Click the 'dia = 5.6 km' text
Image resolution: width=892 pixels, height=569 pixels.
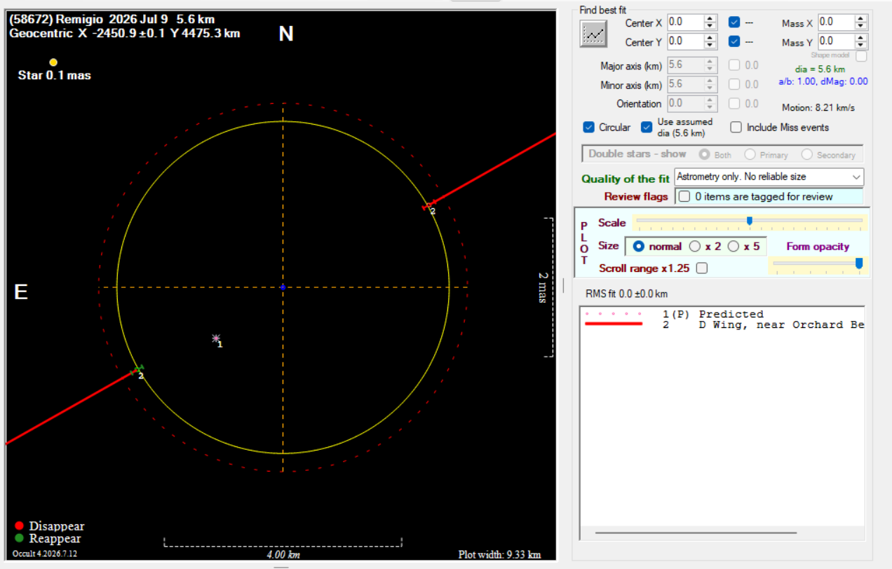point(820,69)
